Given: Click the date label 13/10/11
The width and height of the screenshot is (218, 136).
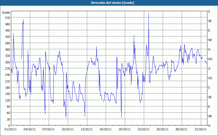Looking at the screenshot, I should (87, 129).
